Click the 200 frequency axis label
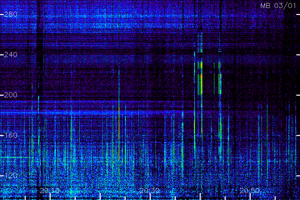 11,95
